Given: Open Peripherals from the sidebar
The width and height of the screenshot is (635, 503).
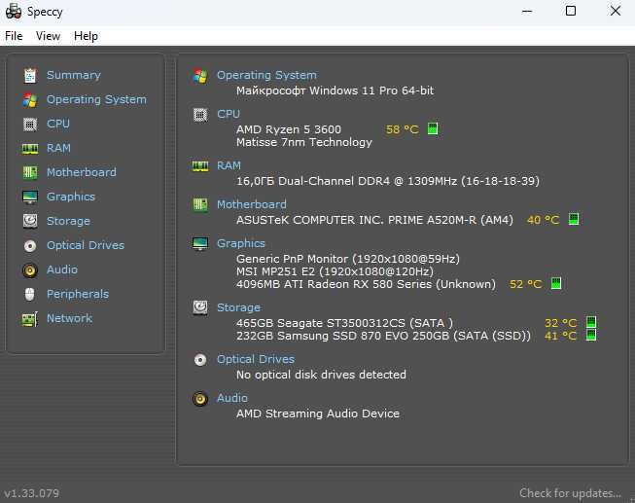Looking at the screenshot, I should 78,294.
